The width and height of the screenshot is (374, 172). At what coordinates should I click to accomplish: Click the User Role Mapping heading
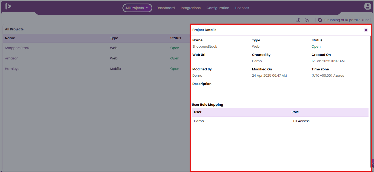[207, 105]
